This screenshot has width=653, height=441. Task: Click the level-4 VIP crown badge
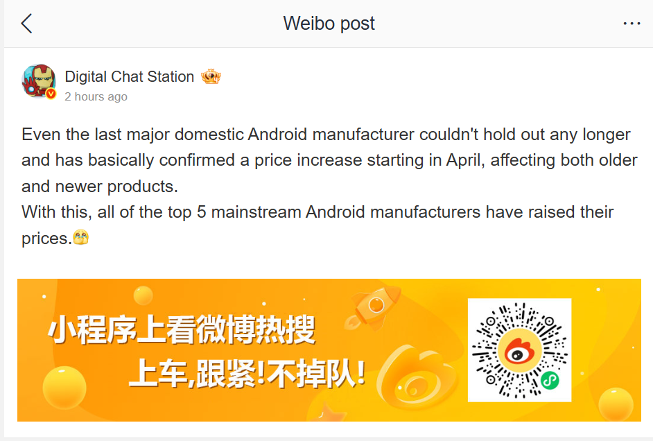211,76
